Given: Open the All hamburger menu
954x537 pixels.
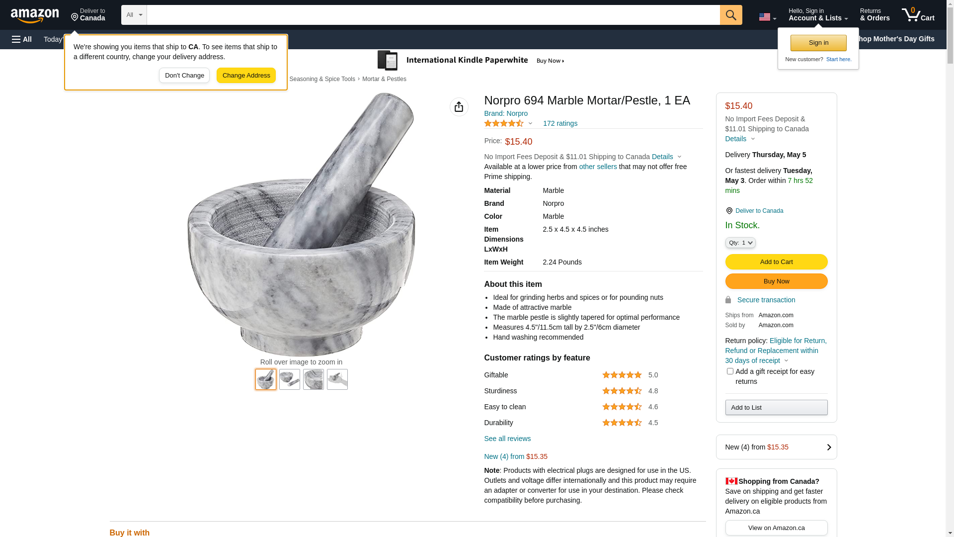Looking at the screenshot, I should 22,39.
